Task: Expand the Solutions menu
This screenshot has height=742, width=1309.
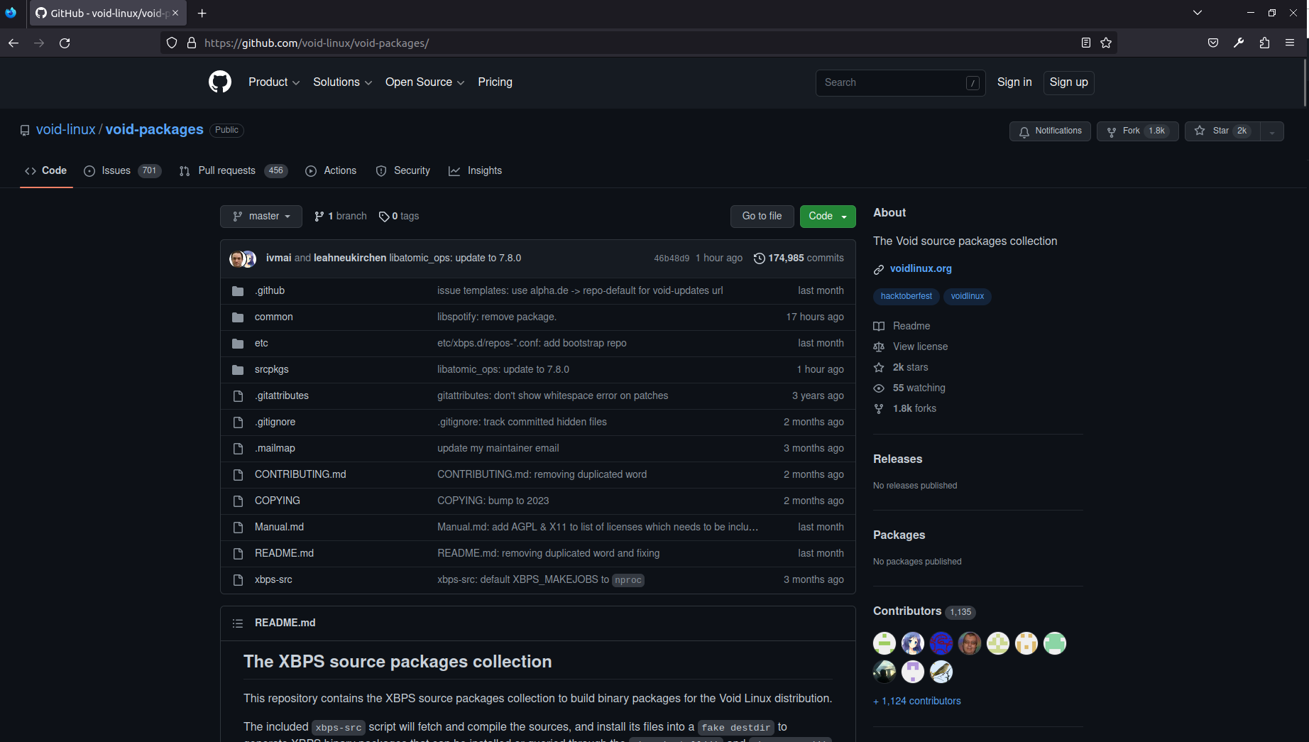Action: click(x=342, y=82)
